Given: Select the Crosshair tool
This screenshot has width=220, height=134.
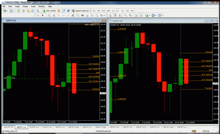Looking at the screenshot, I should (38, 15).
